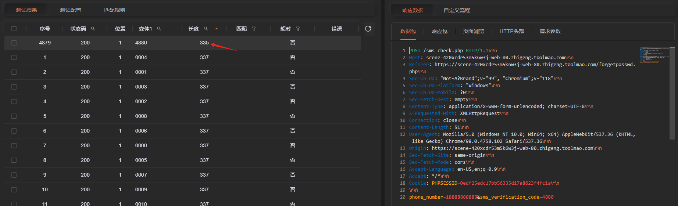Click the 序号 column header

pos(45,29)
